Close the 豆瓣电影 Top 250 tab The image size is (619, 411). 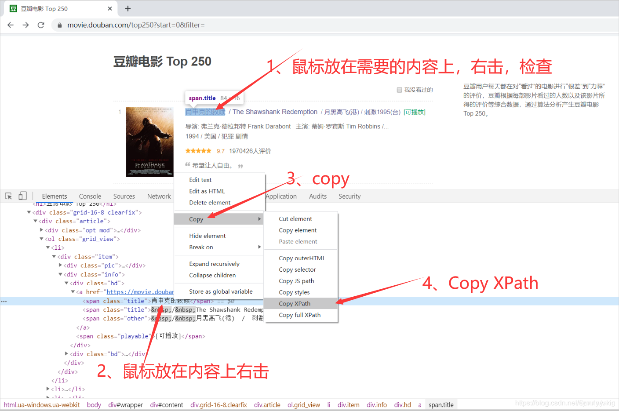[109, 8]
